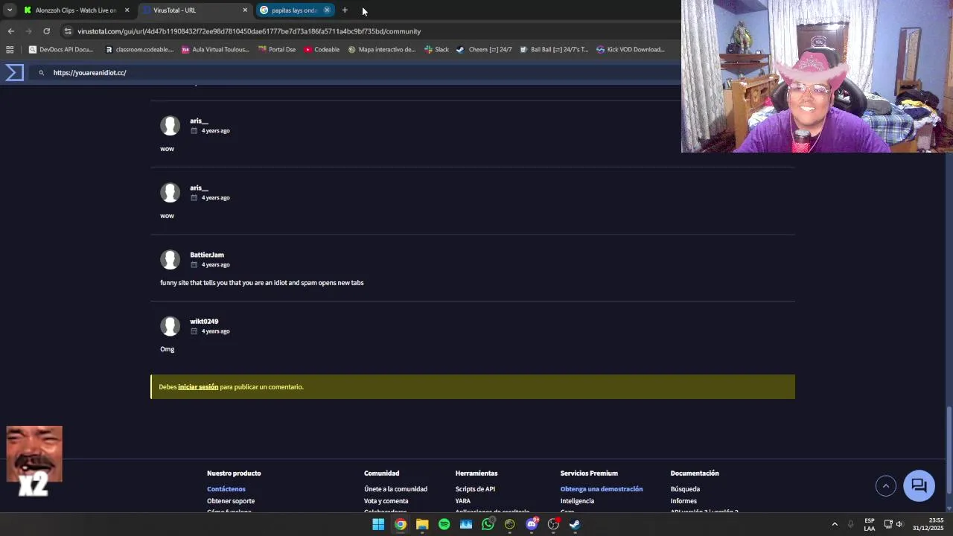
Task: Open Contáctenos footer link
Action: [226, 489]
